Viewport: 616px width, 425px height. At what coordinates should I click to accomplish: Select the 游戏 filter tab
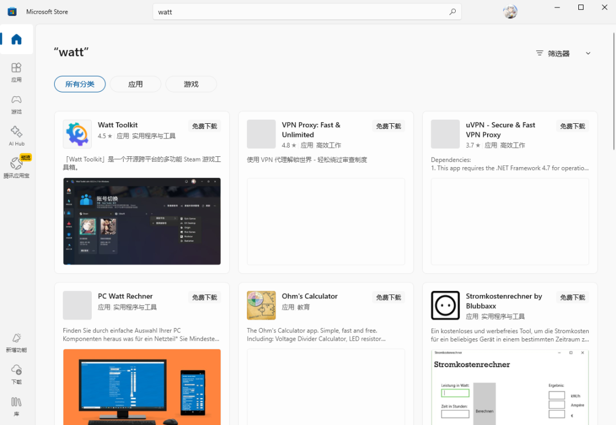[191, 84]
